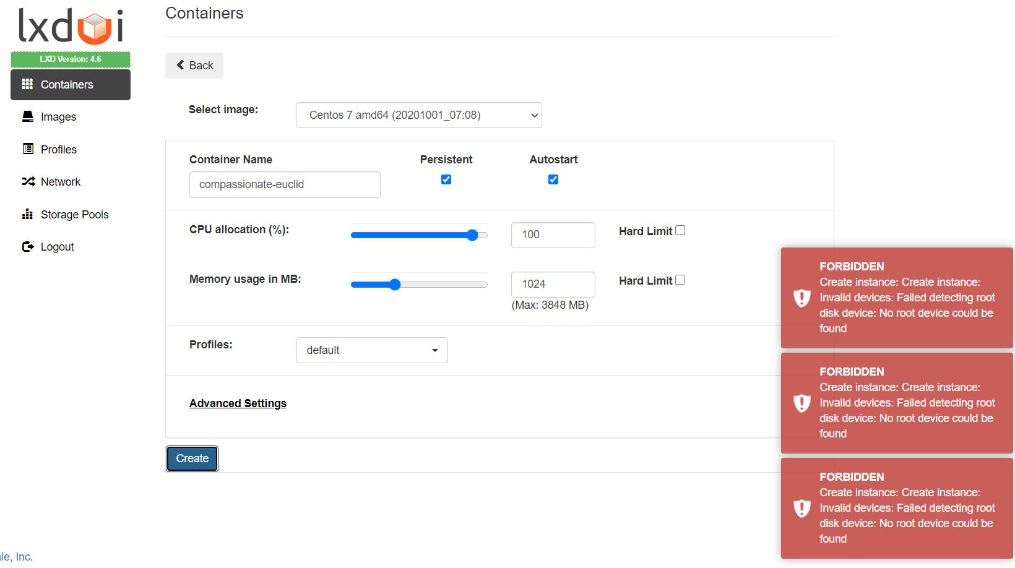Adjust the CPU allocation slider handle
Viewport: 1015px width, 568px height.
(x=472, y=235)
